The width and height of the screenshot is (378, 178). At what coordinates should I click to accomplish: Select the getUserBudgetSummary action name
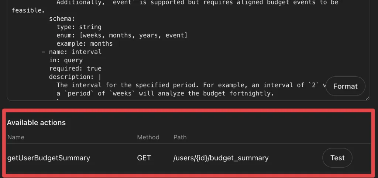click(x=48, y=158)
